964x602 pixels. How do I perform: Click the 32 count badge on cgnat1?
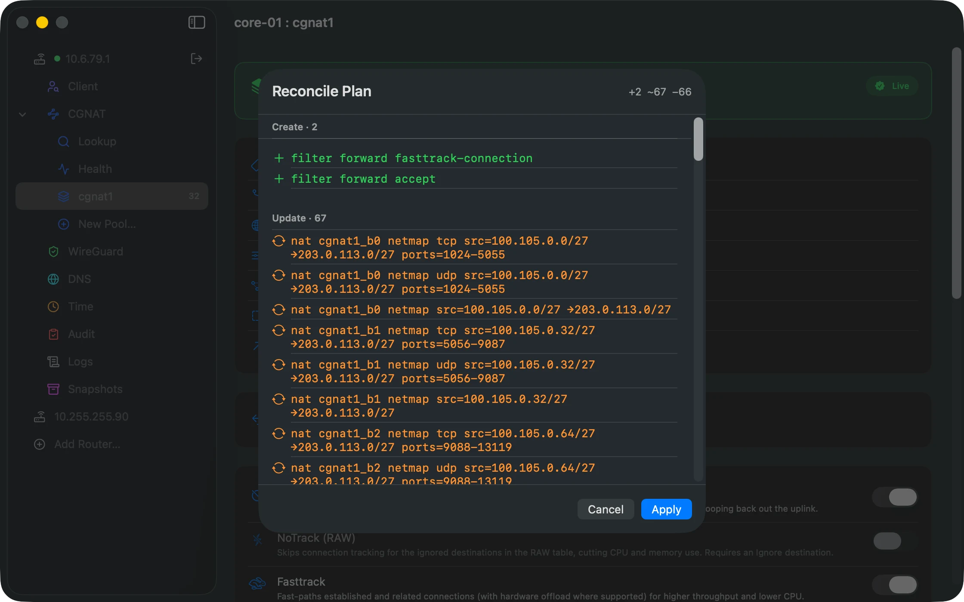(194, 196)
